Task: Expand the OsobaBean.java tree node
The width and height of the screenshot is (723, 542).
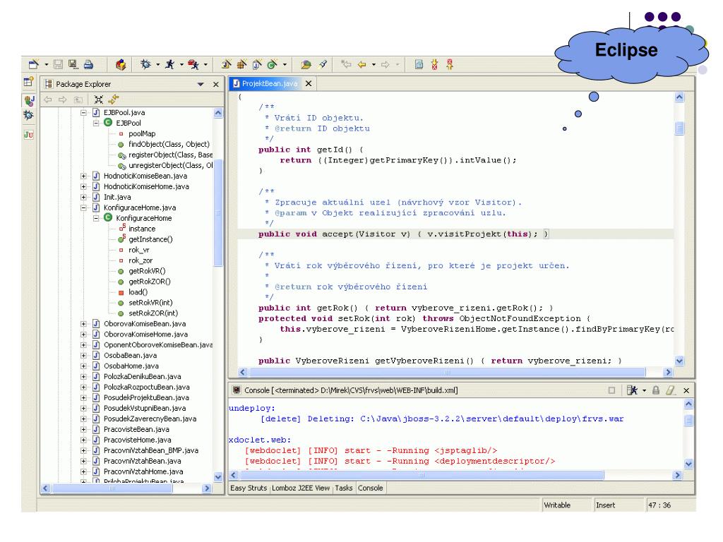Action: tap(83, 356)
